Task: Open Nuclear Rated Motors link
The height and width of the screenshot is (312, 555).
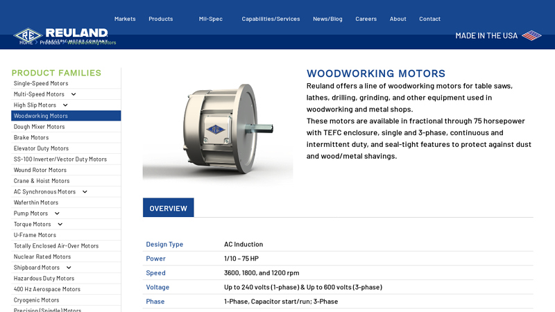Action: coord(42,257)
